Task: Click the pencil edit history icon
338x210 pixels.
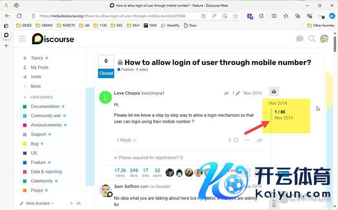Action: [x=237, y=93]
